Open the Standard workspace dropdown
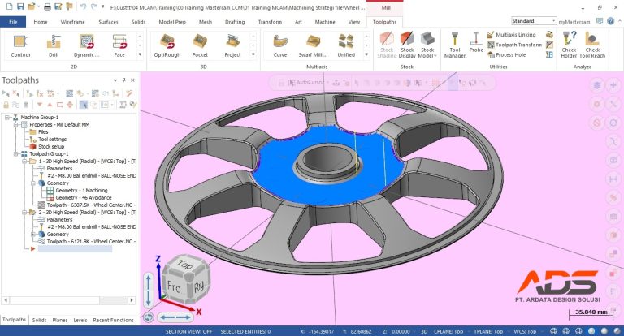624x336 pixels. tap(533, 20)
